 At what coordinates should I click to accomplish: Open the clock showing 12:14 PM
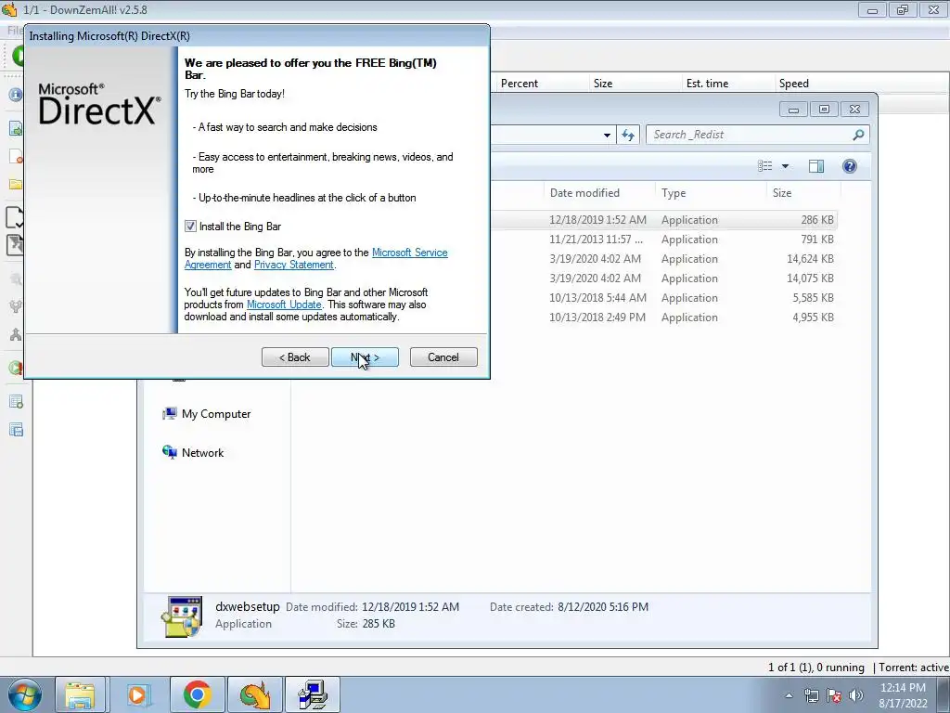(x=903, y=695)
